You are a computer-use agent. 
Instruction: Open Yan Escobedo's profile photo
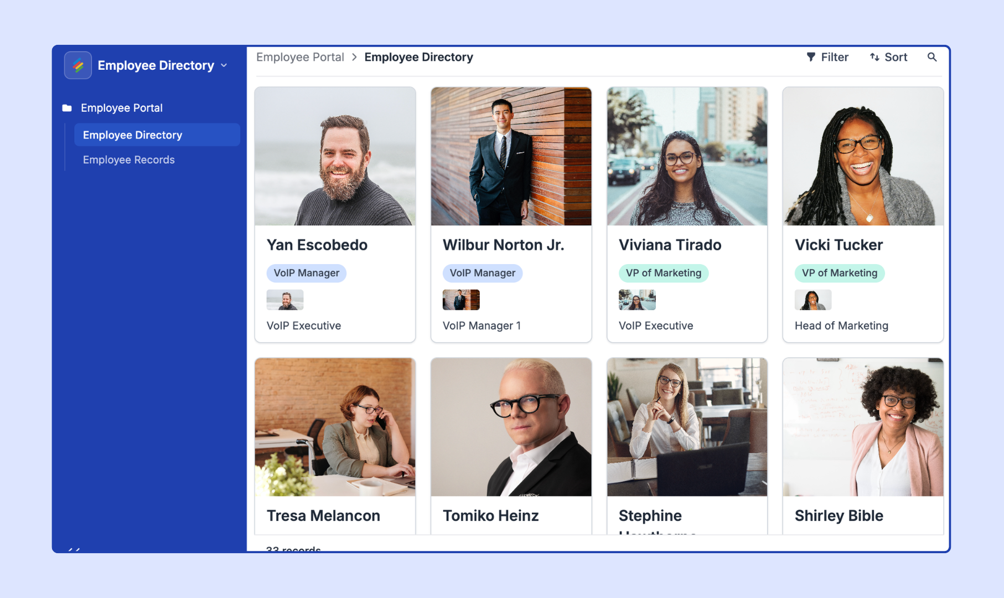[335, 156]
